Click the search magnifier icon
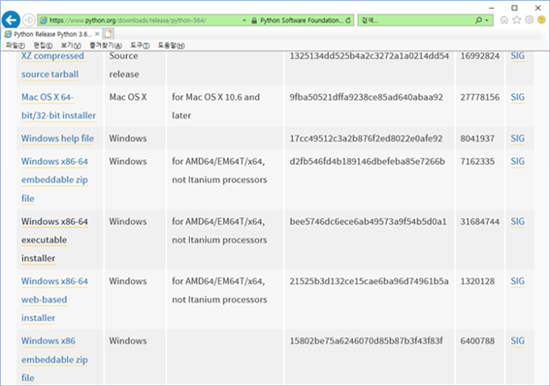Viewport: 550px width, 386px height. (x=478, y=20)
